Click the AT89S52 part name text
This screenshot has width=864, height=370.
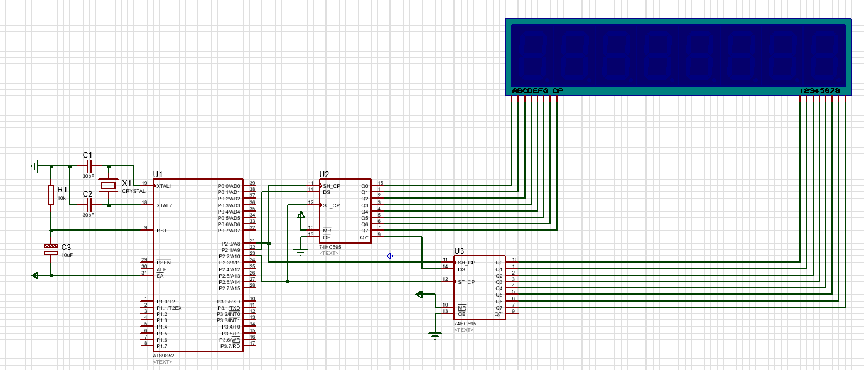pos(163,356)
